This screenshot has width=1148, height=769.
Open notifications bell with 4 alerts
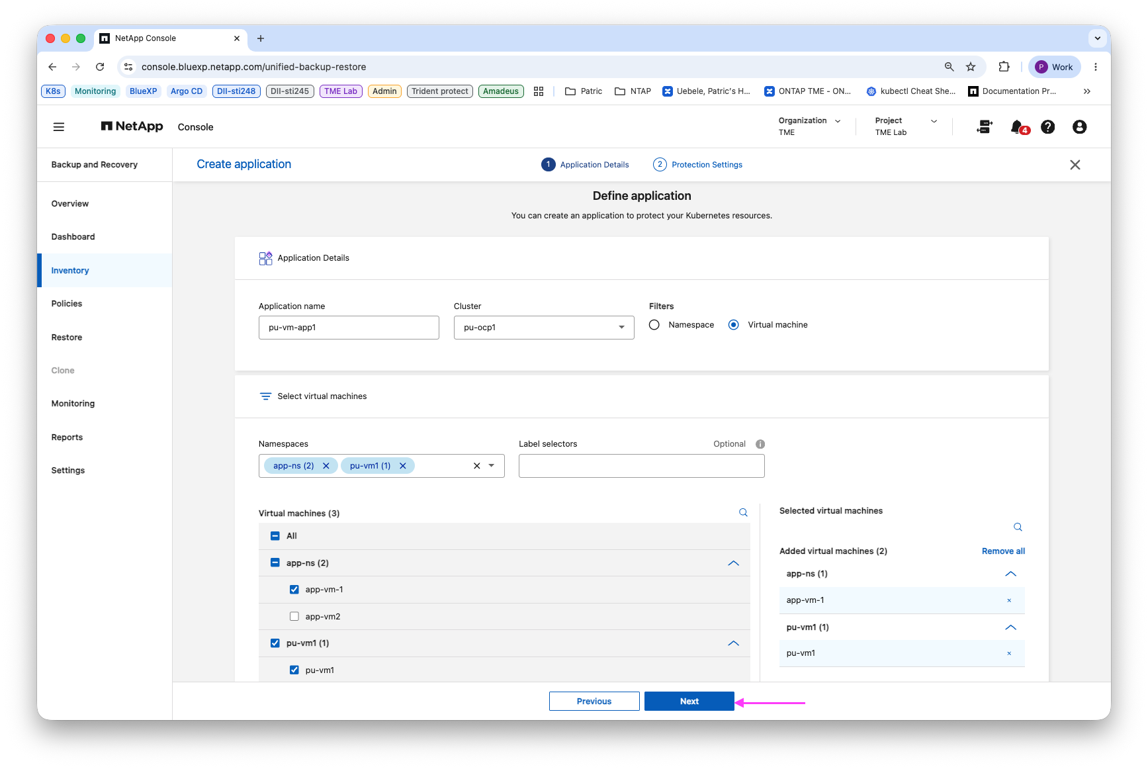pos(1019,127)
